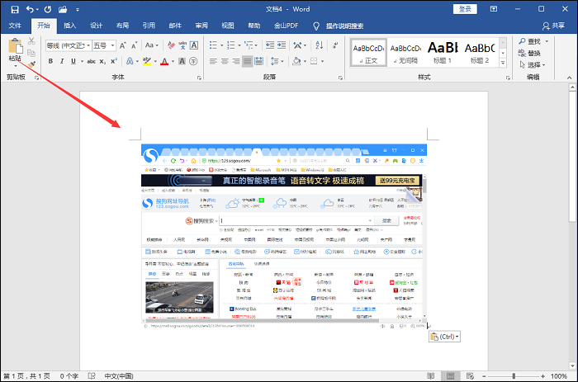Click the 操作说明搜索 search box
Image resolution: width=578 pixels, height=382 pixels.
(x=344, y=26)
